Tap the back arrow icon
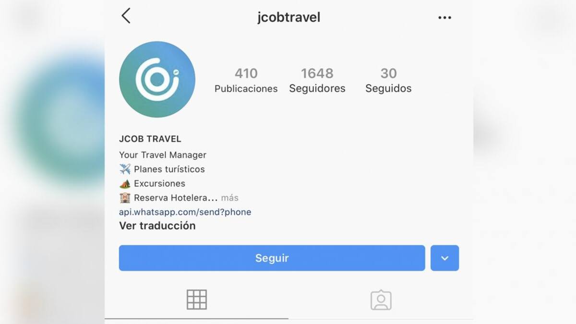This screenshot has width=576, height=324. (126, 16)
